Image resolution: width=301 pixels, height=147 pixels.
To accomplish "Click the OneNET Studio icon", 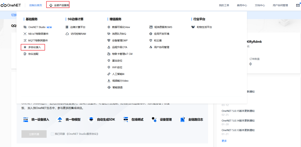I will [x=25, y=27].
